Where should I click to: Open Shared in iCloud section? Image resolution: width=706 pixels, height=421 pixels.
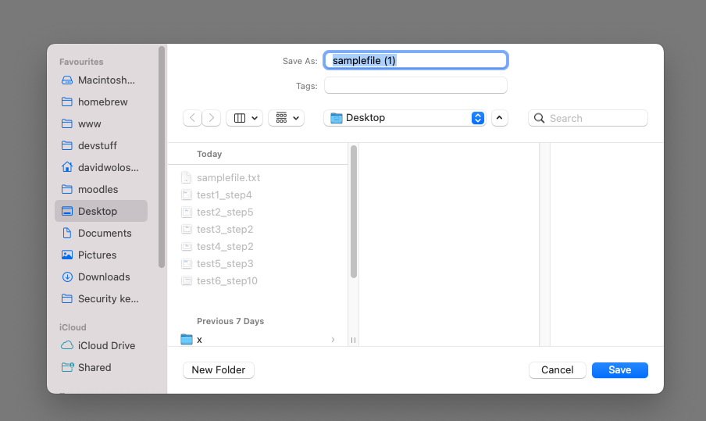[x=101, y=367]
